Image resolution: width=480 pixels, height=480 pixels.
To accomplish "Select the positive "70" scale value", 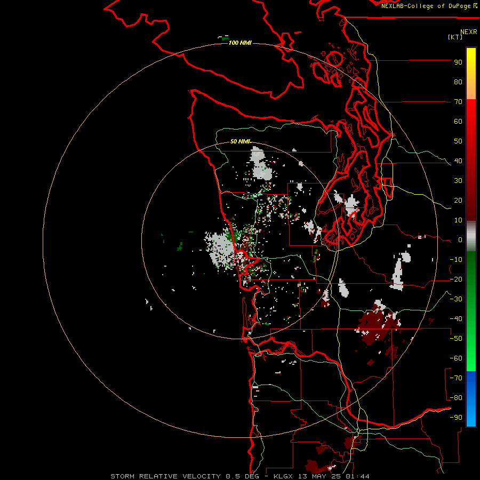I will point(458,102).
